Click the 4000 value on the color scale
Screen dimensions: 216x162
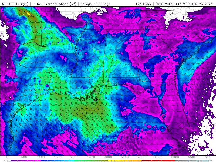(141, 157)
